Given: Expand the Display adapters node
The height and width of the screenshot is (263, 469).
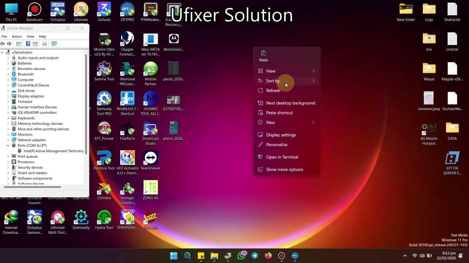Looking at the screenshot, I should 8,96.
